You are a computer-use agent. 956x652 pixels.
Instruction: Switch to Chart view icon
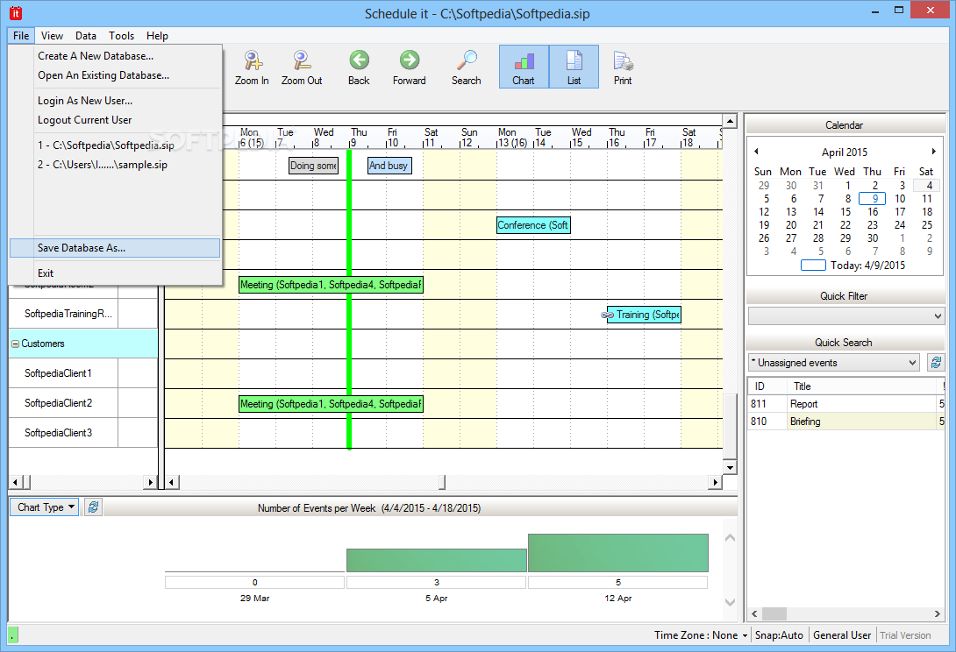524,67
